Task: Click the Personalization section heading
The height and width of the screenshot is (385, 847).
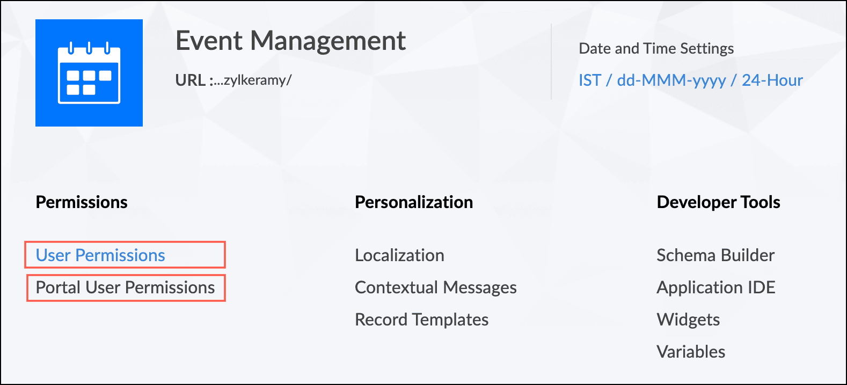Action: pyautogui.click(x=414, y=202)
